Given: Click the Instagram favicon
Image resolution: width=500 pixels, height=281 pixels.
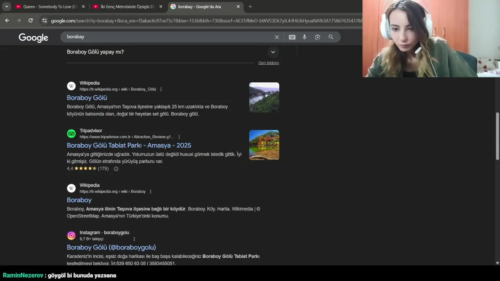Looking at the screenshot, I should click(x=71, y=235).
